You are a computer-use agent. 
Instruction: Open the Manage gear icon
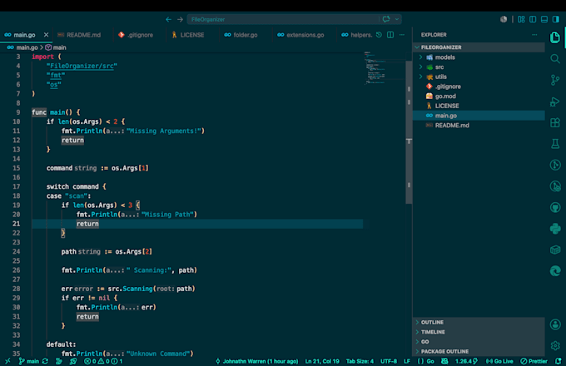(x=555, y=345)
